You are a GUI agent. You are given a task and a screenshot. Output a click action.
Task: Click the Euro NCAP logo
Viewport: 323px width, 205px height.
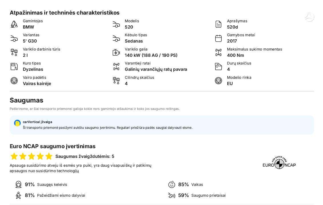[x=279, y=162]
